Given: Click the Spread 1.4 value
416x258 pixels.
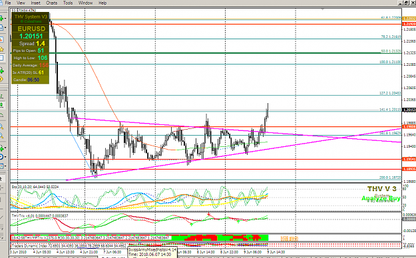Looking at the screenshot, I should [x=41, y=43].
